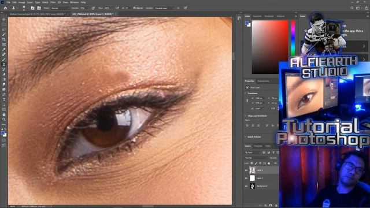Image resolution: width=370 pixels, height=208 pixels.
Task: Toggle the Brush Settings panel icon
Action: pyautogui.click(x=32, y=8)
